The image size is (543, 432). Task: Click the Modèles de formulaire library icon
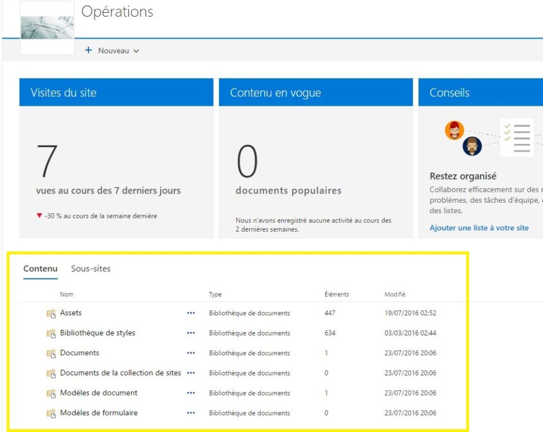pos(51,414)
